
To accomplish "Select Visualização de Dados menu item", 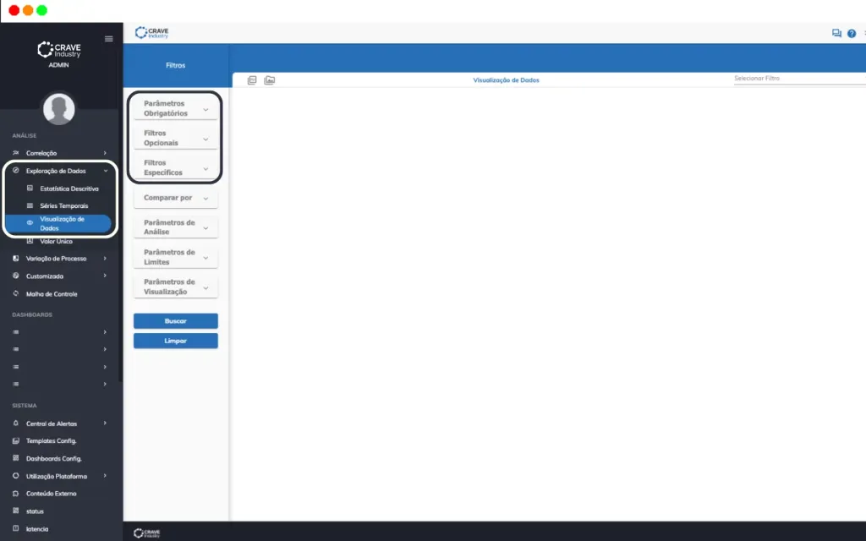I will coord(58,223).
